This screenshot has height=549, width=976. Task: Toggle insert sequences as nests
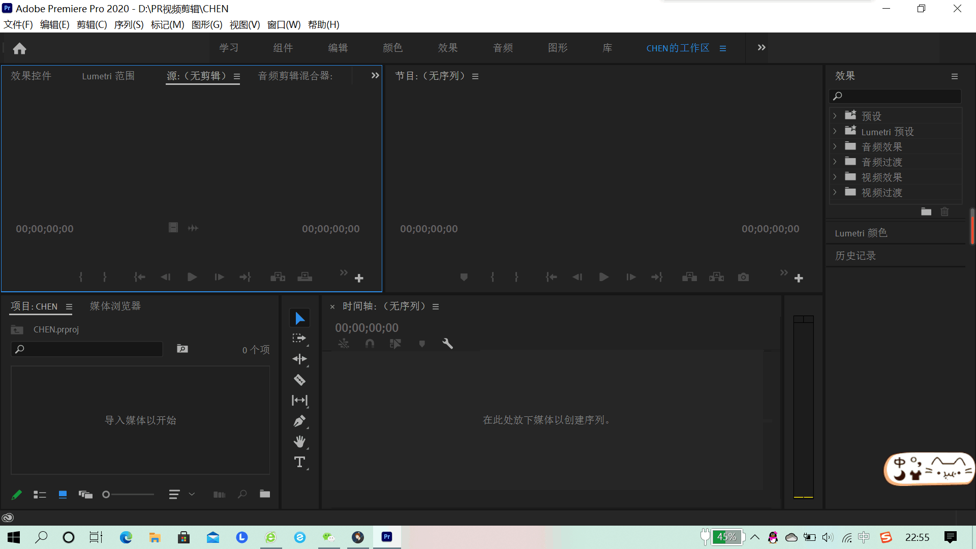pyautogui.click(x=344, y=344)
